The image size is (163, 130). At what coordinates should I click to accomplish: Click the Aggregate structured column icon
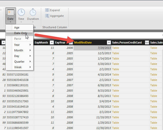click(x=47, y=16)
